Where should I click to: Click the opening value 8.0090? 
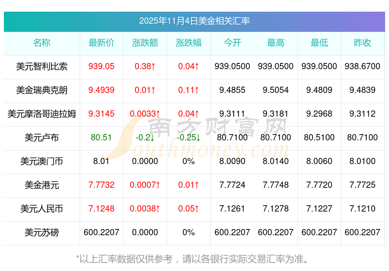click(x=232, y=161)
